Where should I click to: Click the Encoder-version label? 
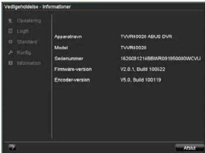(72, 80)
